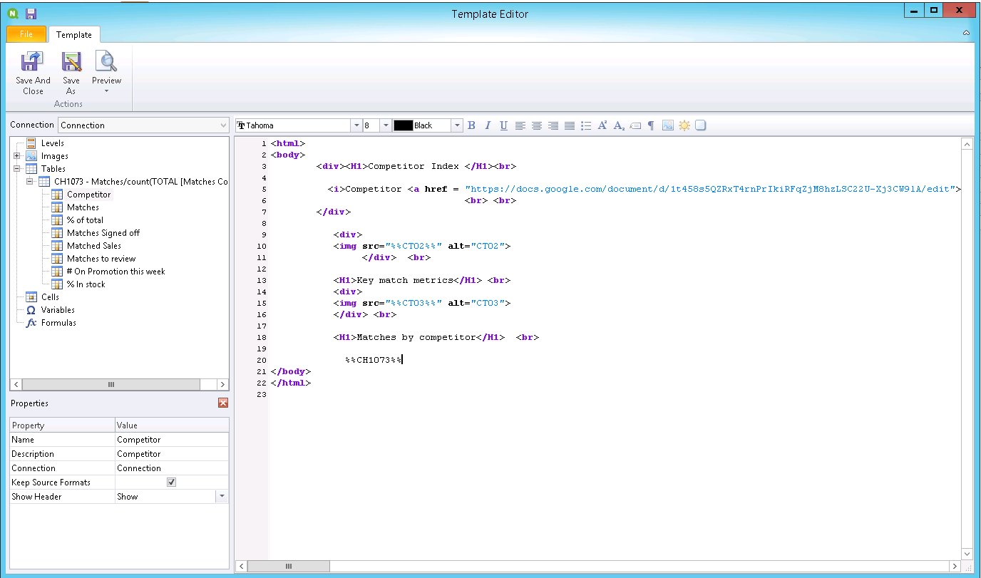981x578 pixels.
Task: Click the Save And Close button
Action: click(x=33, y=73)
